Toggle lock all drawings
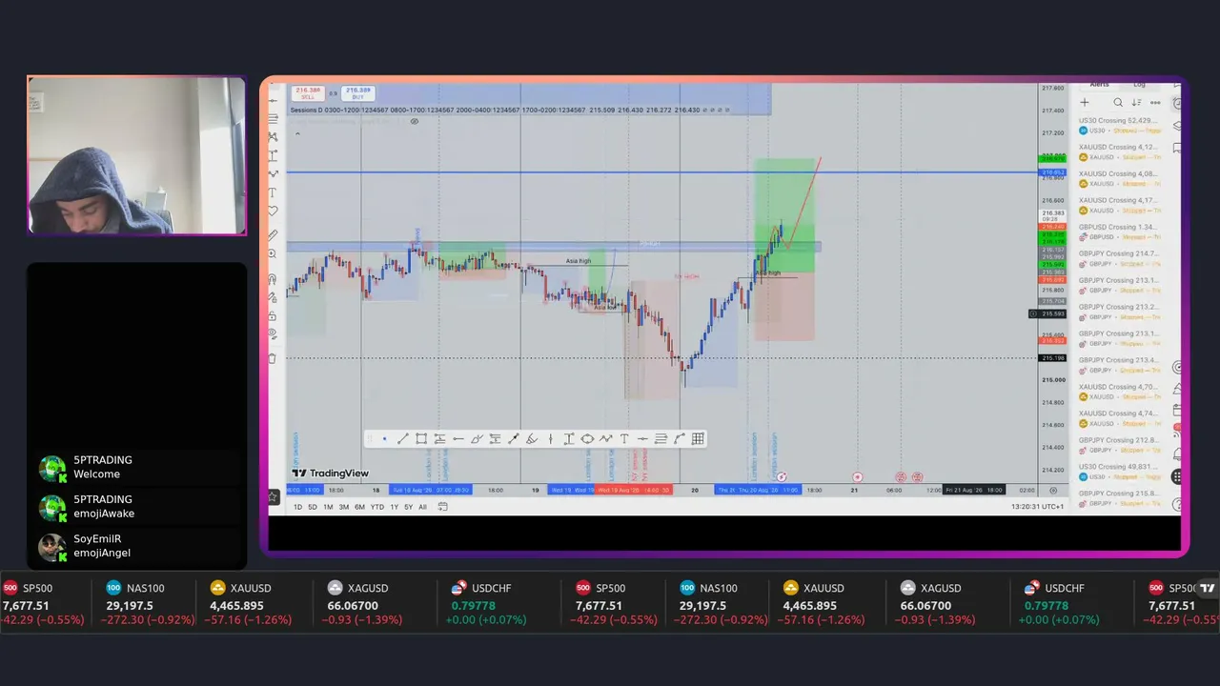1220x686 pixels. pyautogui.click(x=274, y=316)
